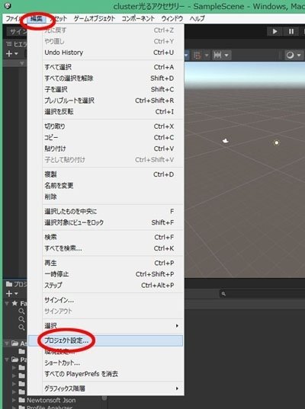The height and width of the screenshot is (409, 305).
Task: Open the ウィンドウ menu
Action: pos(172,18)
